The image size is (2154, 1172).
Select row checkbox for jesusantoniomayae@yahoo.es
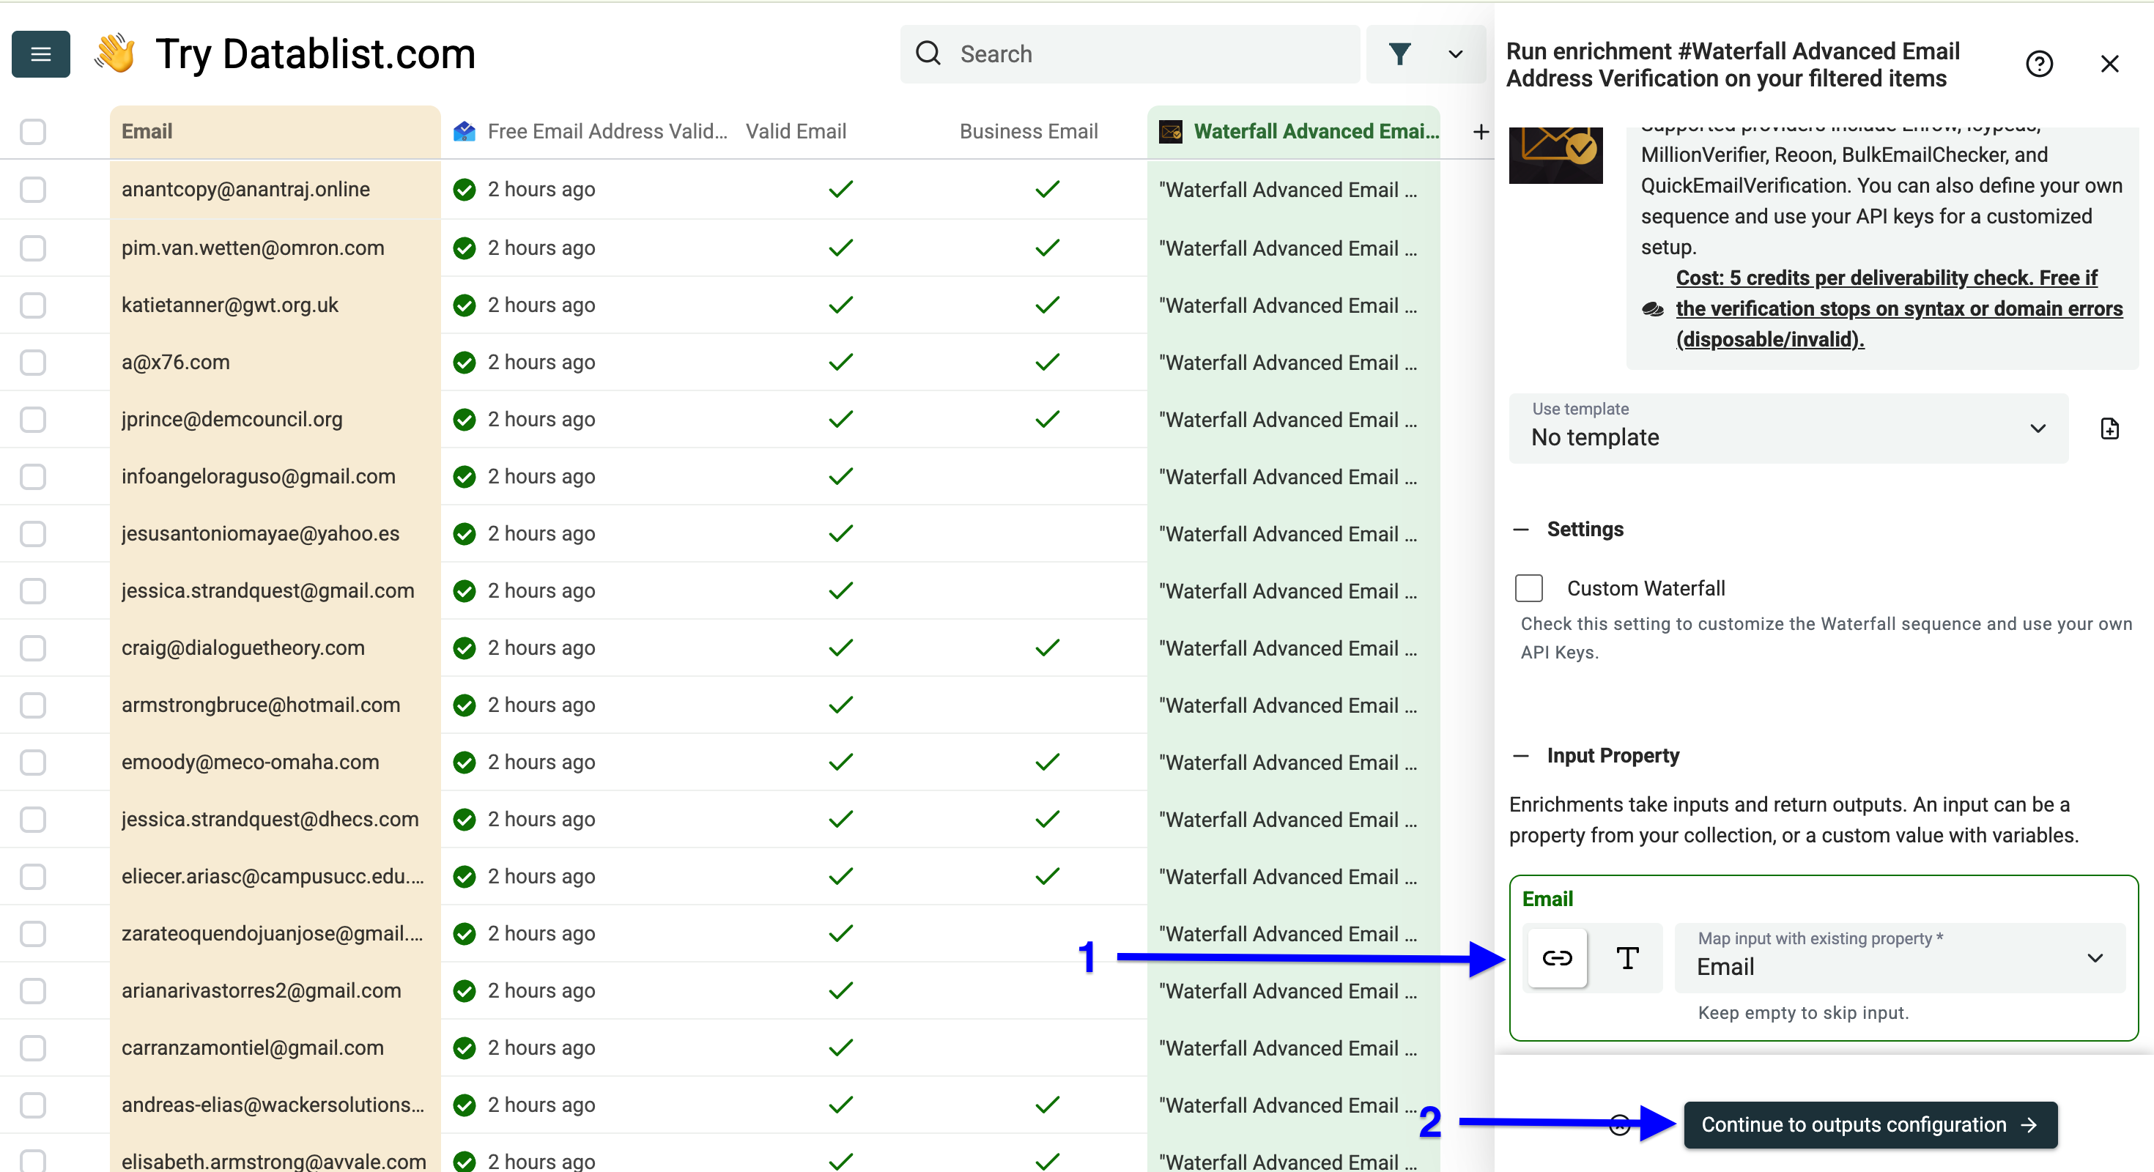pos(33,533)
